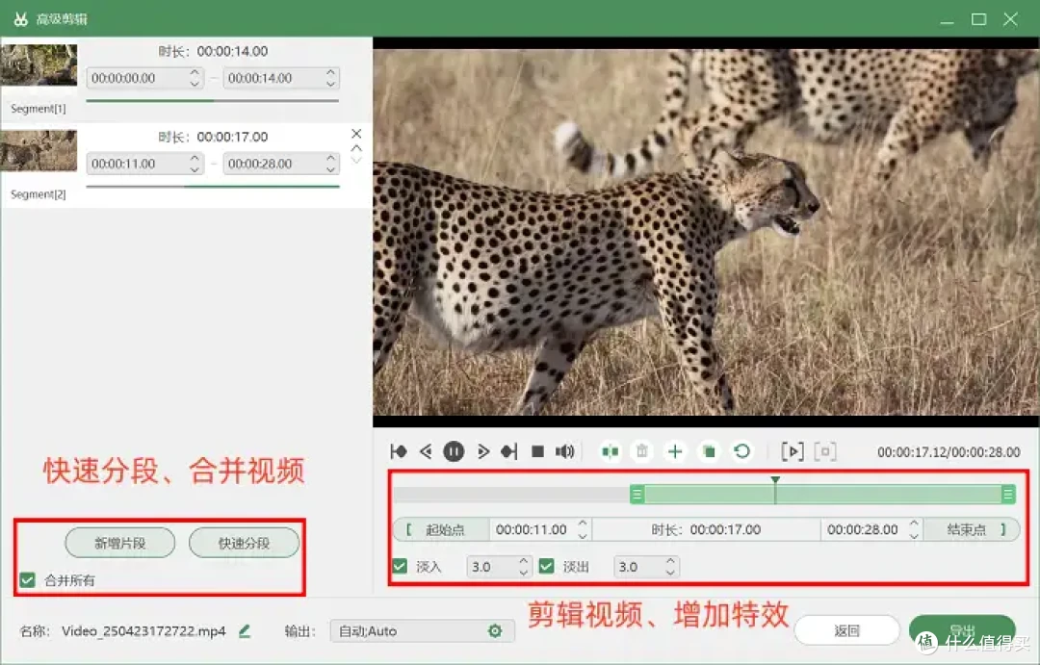Image resolution: width=1040 pixels, height=665 pixels.
Task: Pause video playback
Action: (454, 451)
